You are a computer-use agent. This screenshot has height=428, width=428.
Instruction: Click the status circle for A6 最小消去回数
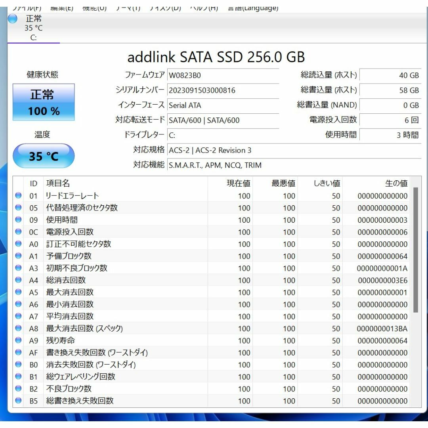point(18,304)
